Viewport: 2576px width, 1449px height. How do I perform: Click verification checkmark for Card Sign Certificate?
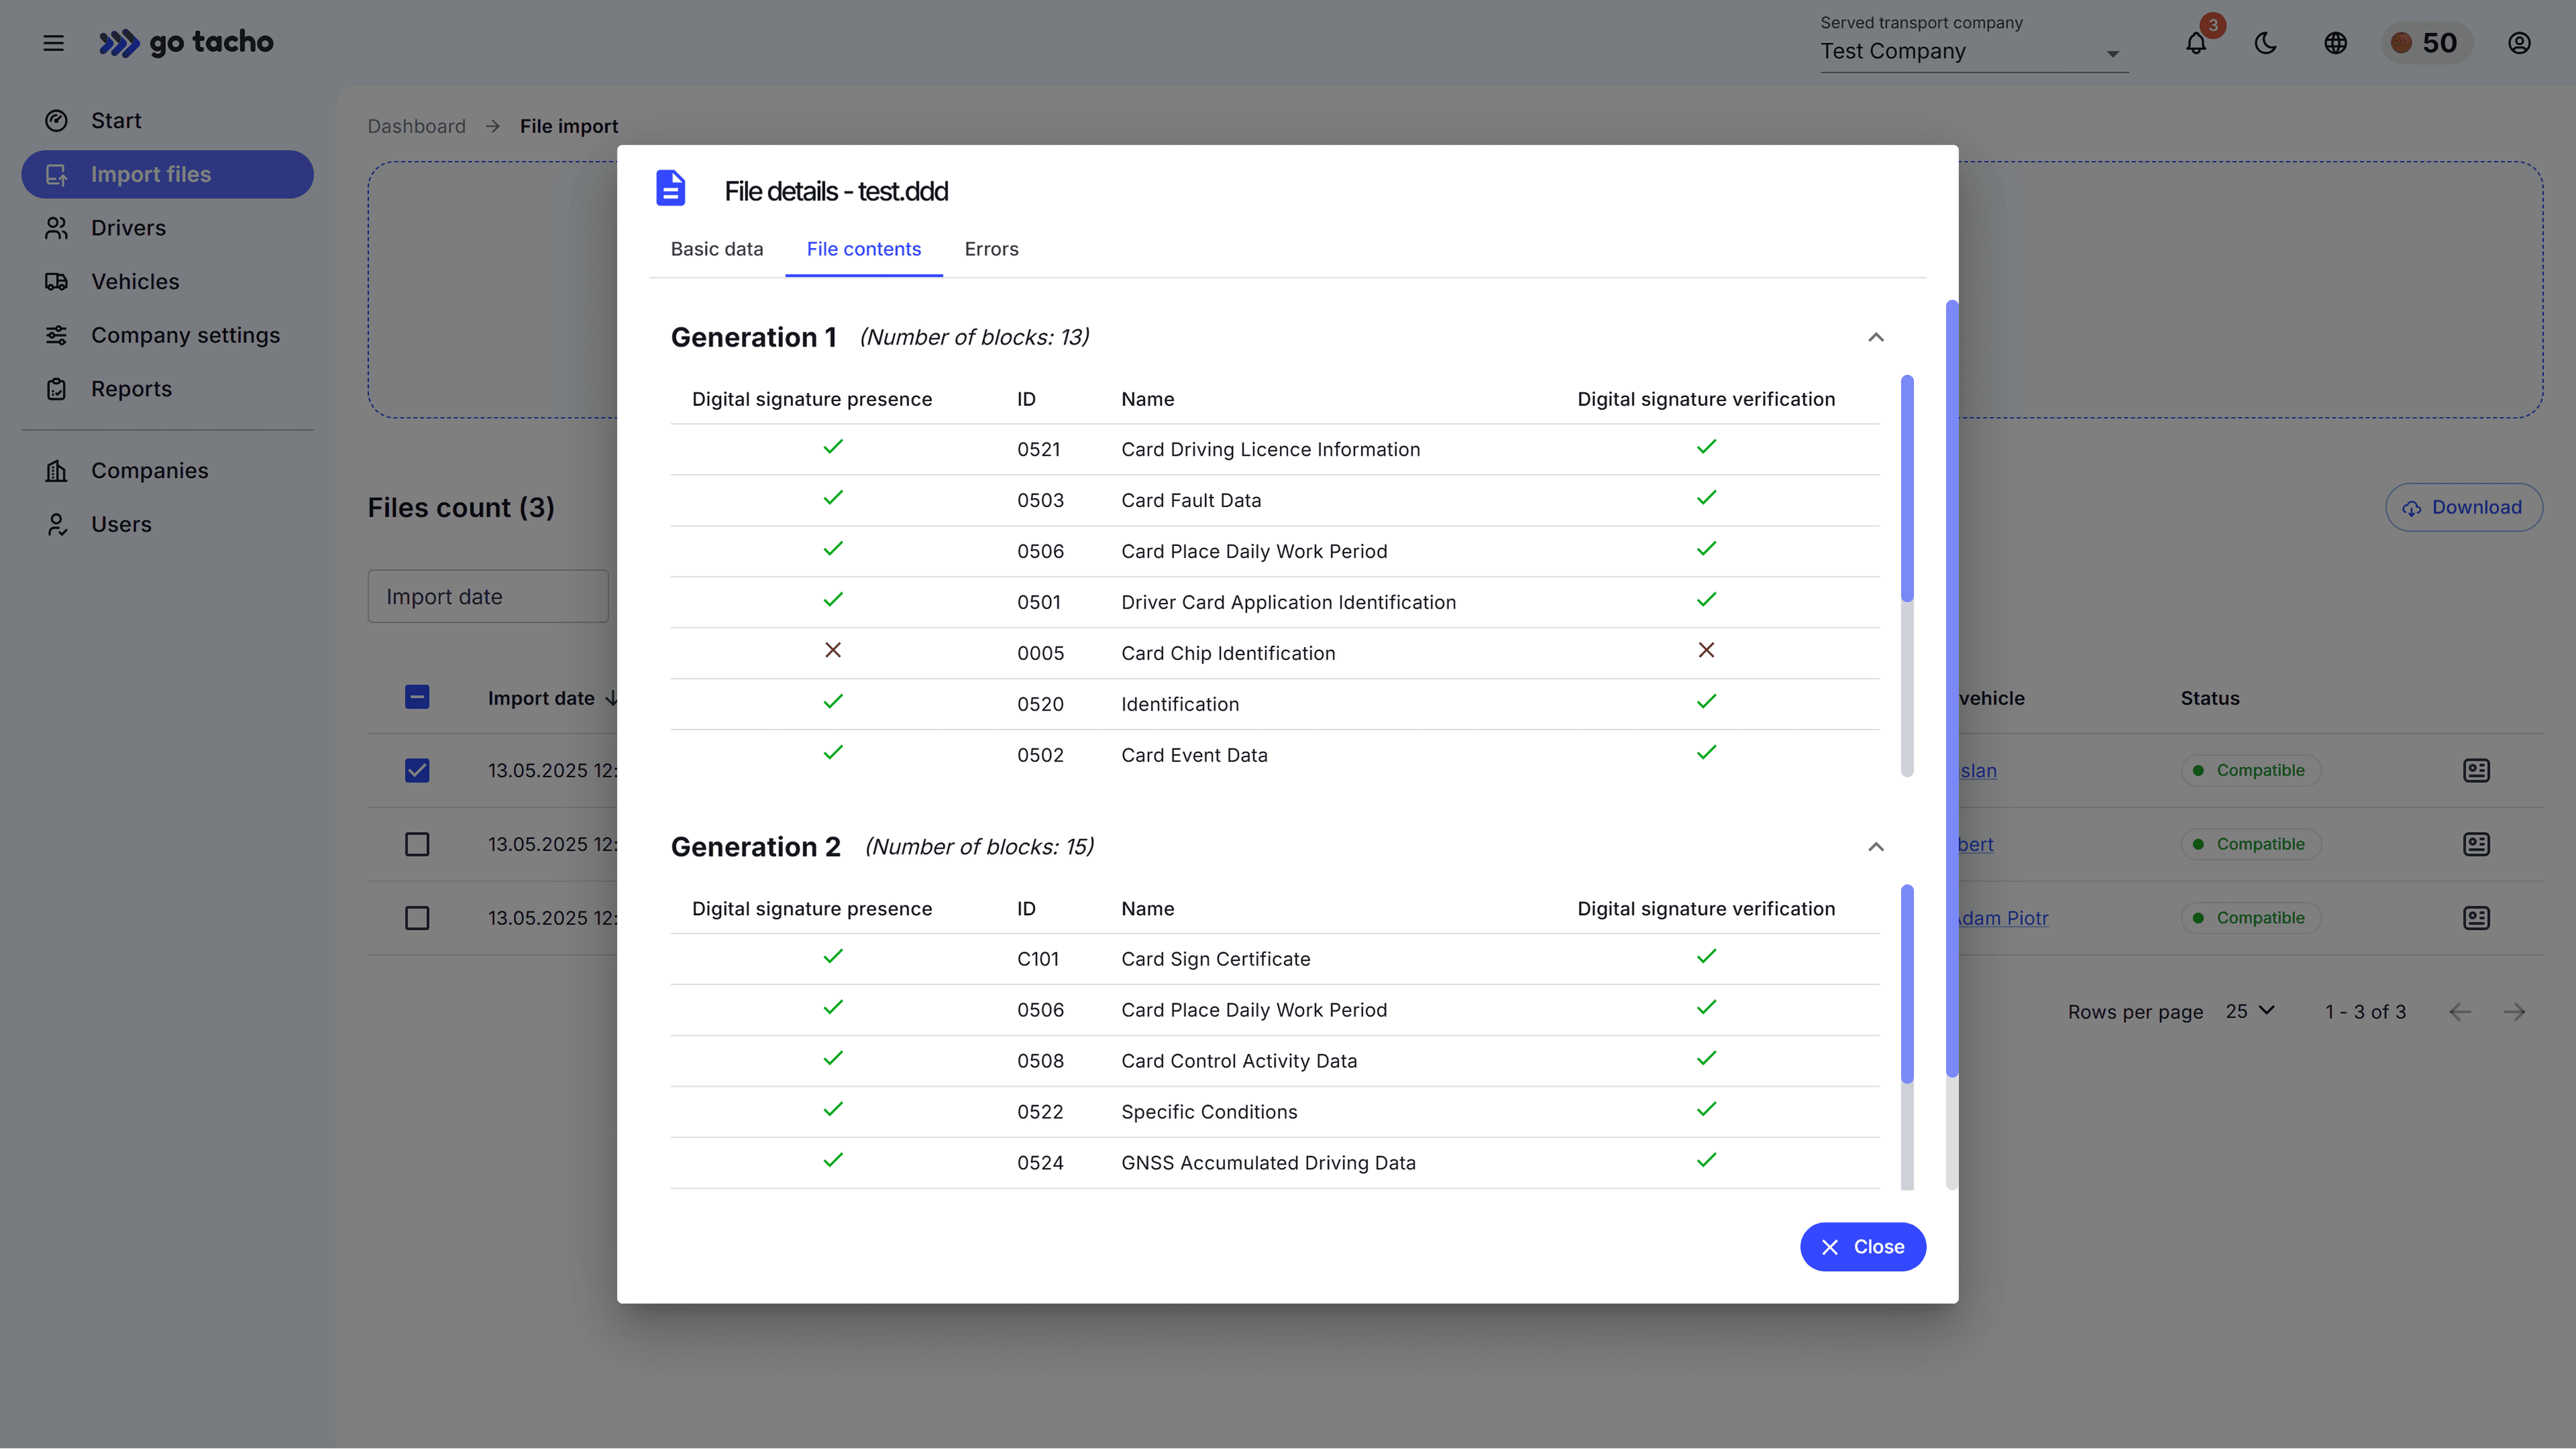tap(1707, 956)
